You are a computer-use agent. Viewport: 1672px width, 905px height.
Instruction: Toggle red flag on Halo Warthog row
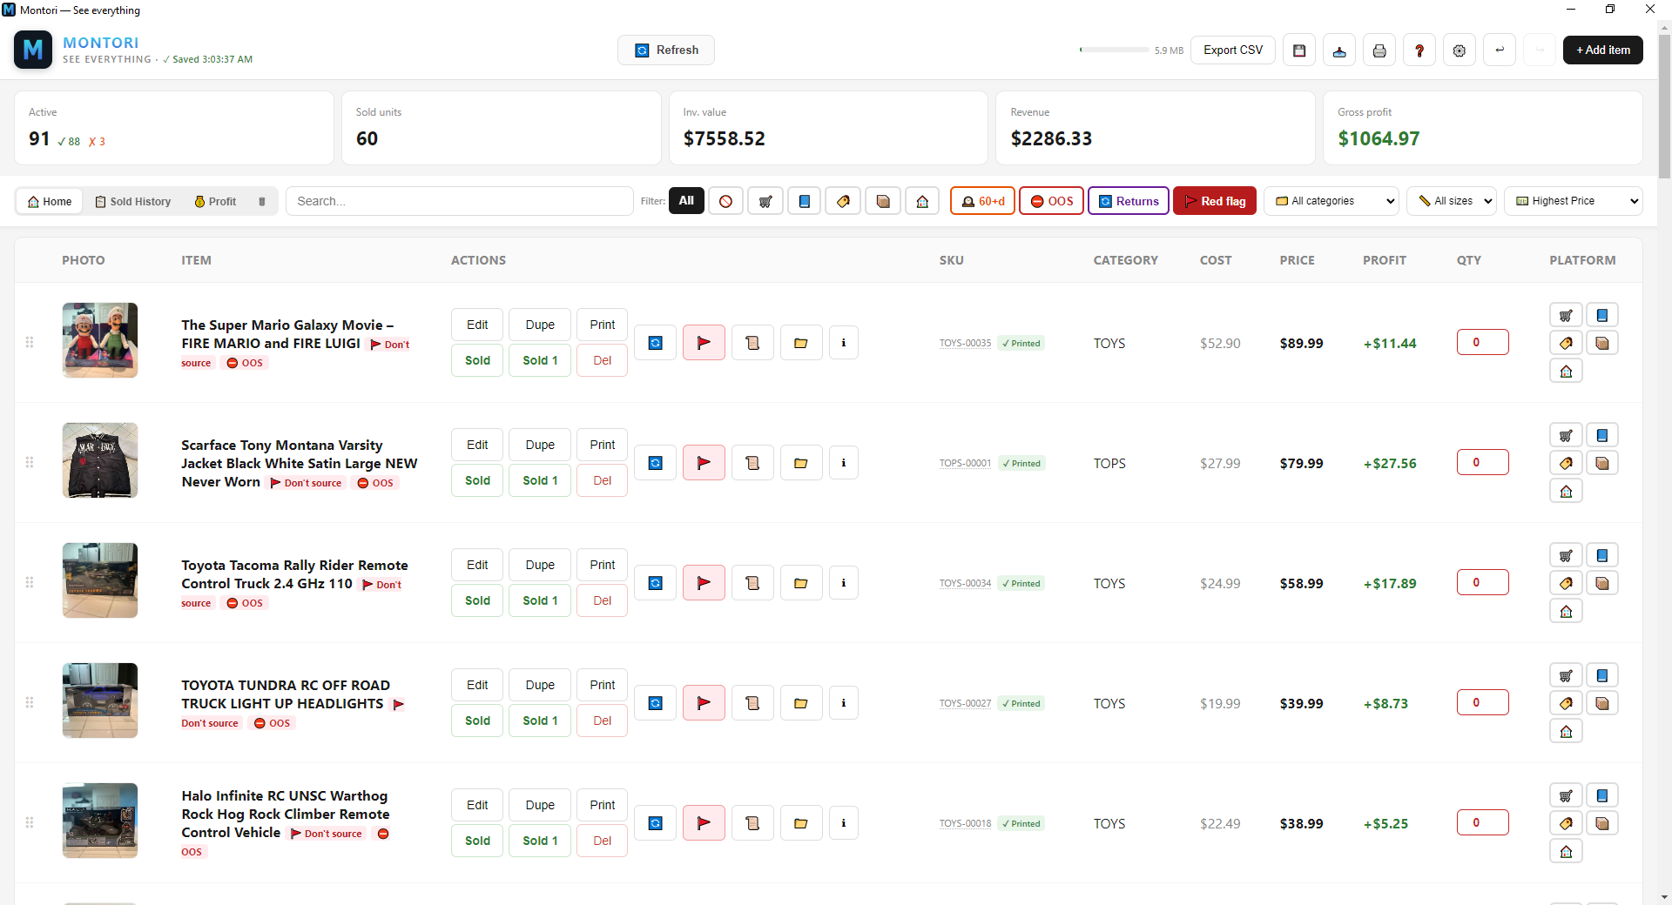coord(705,823)
